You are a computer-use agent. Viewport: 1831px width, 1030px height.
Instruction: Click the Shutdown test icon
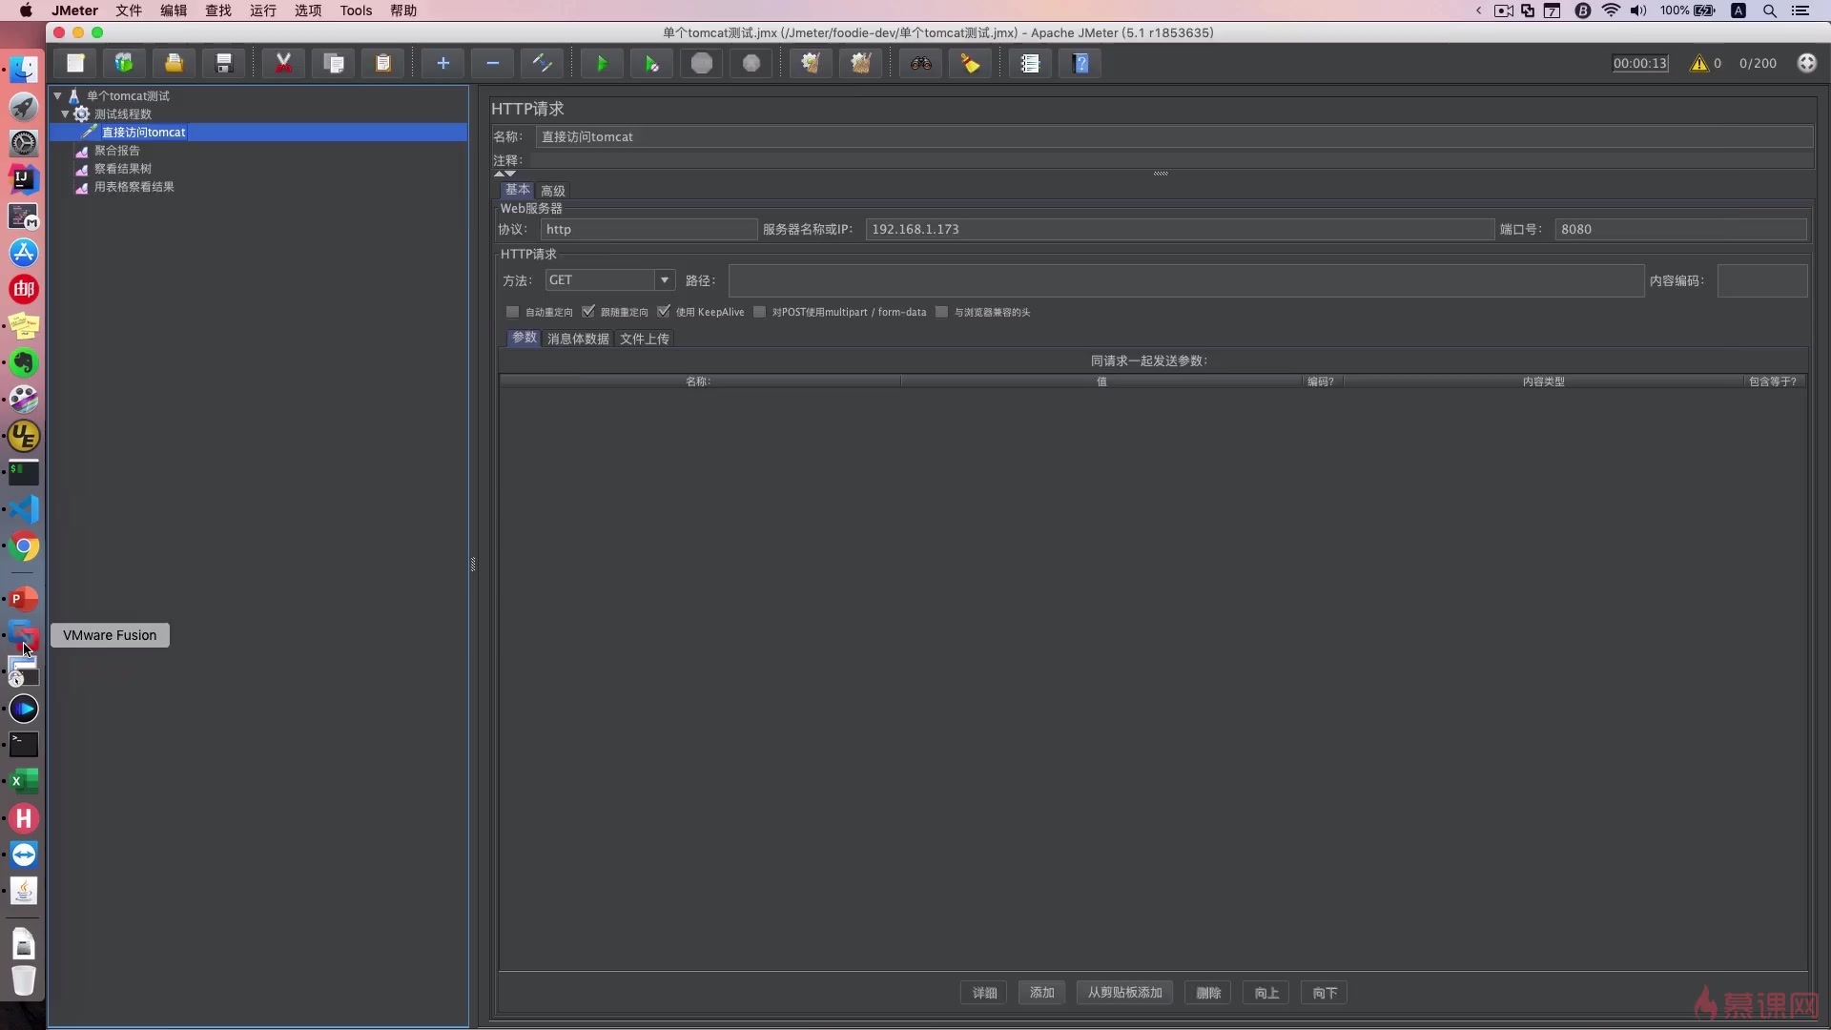(x=751, y=63)
